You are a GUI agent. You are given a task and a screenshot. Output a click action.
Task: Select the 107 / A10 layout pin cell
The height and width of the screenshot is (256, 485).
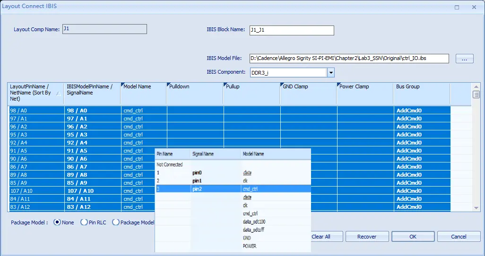36,191
